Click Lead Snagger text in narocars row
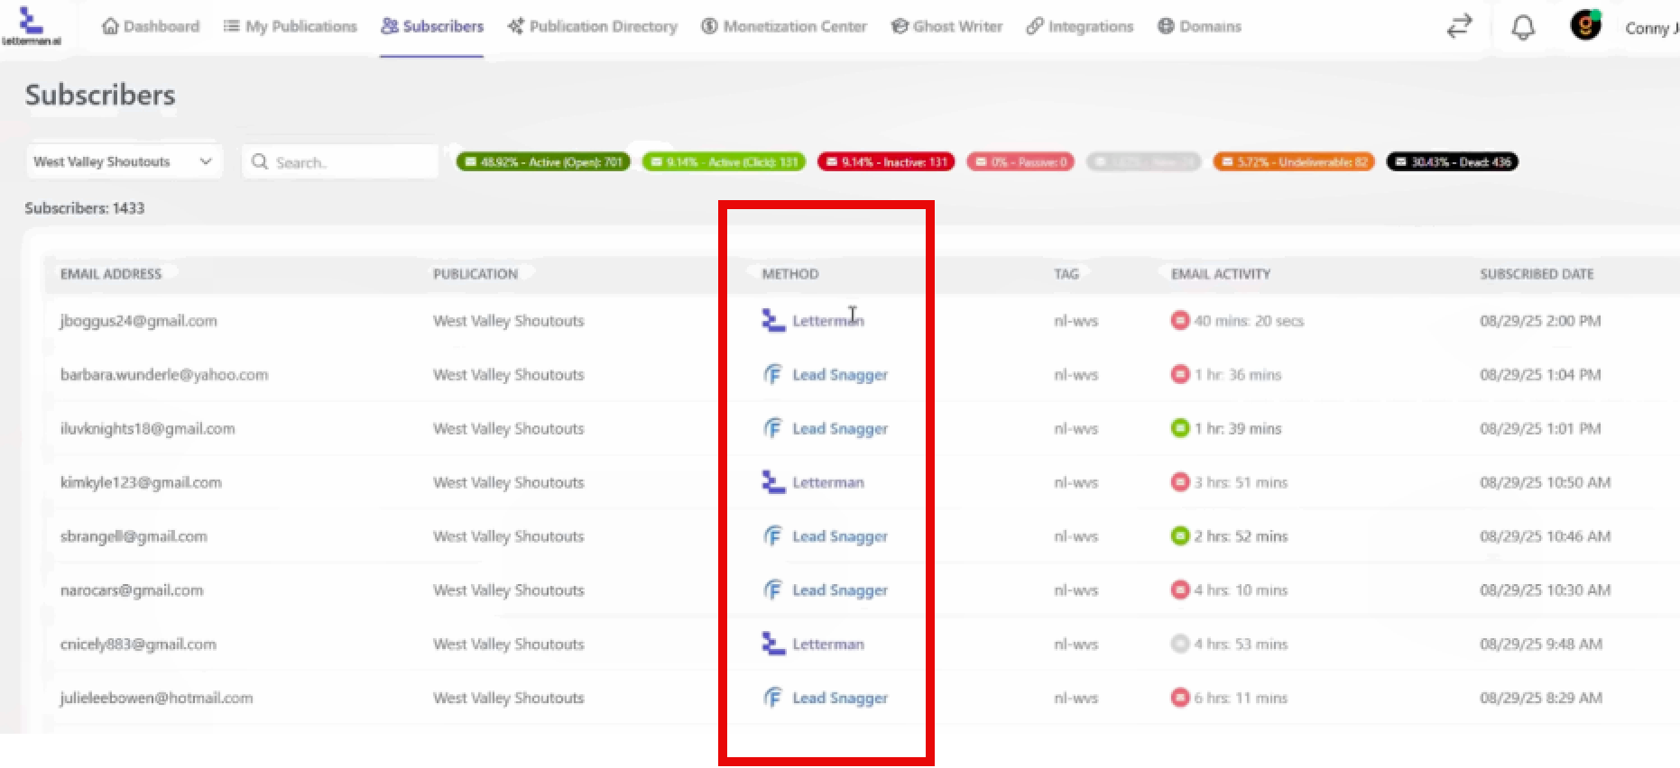 840,590
